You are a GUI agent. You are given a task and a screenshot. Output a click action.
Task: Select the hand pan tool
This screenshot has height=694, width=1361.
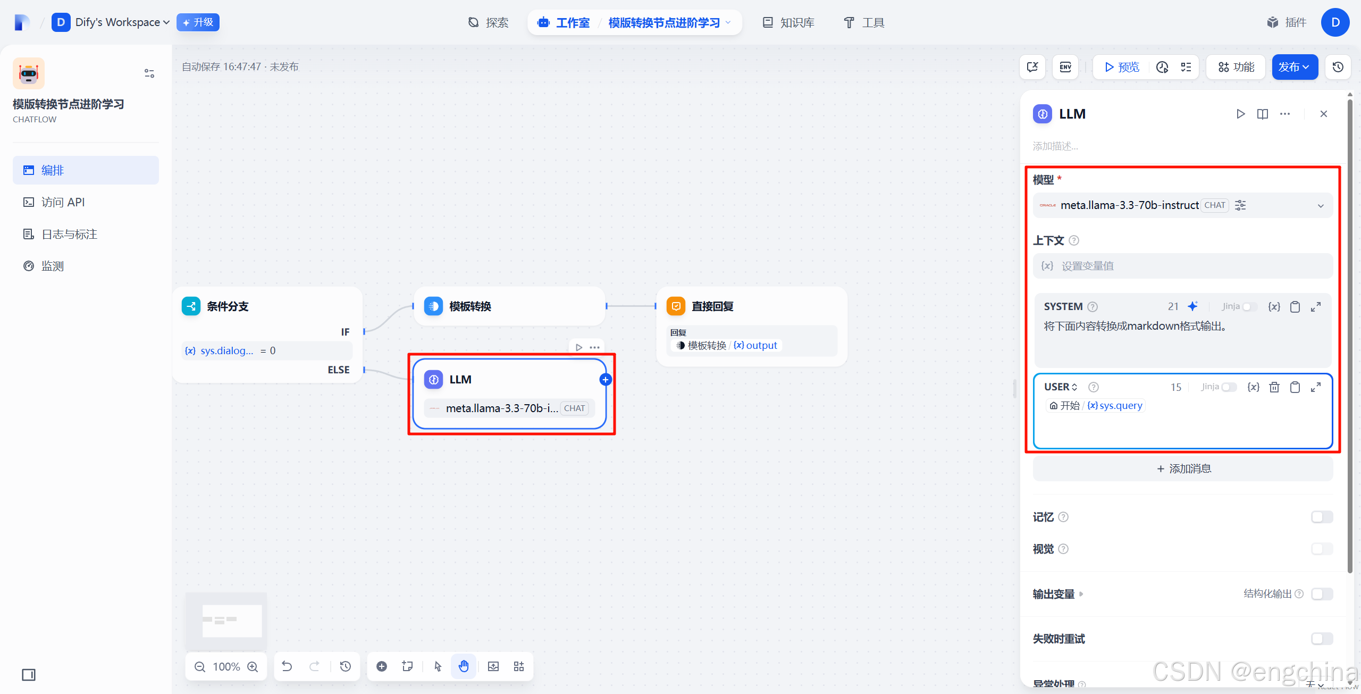point(464,666)
